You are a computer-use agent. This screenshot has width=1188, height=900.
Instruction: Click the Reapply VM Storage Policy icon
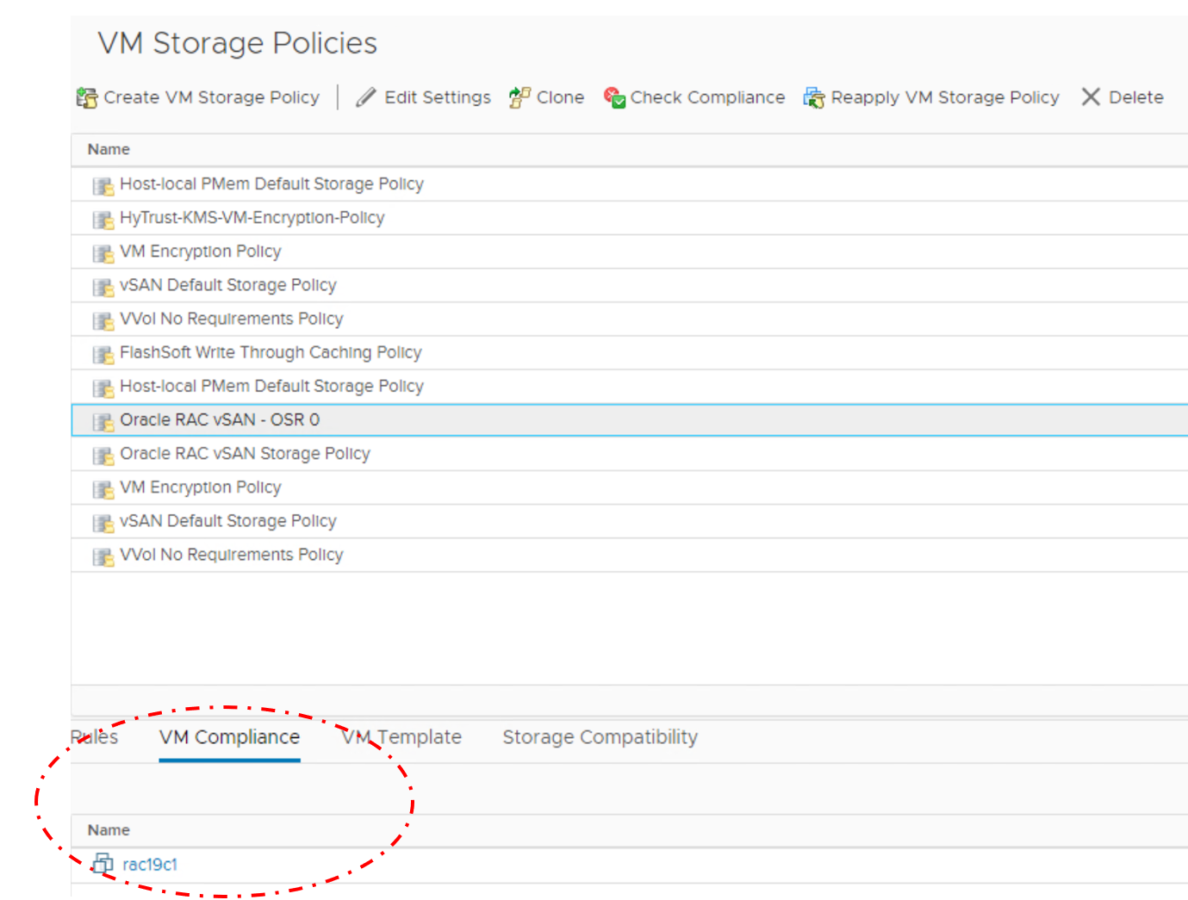click(x=813, y=97)
